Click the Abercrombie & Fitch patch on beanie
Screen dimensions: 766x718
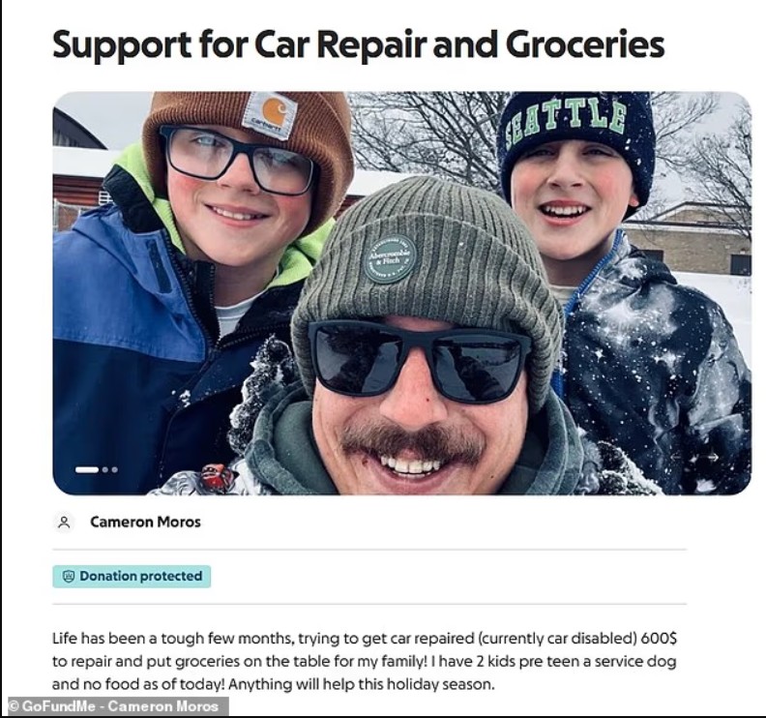pyautogui.click(x=391, y=259)
